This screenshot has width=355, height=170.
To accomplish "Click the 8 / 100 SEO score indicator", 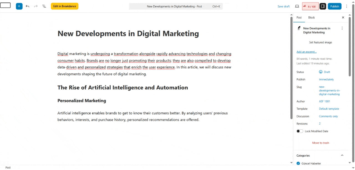I will tap(310, 6).
